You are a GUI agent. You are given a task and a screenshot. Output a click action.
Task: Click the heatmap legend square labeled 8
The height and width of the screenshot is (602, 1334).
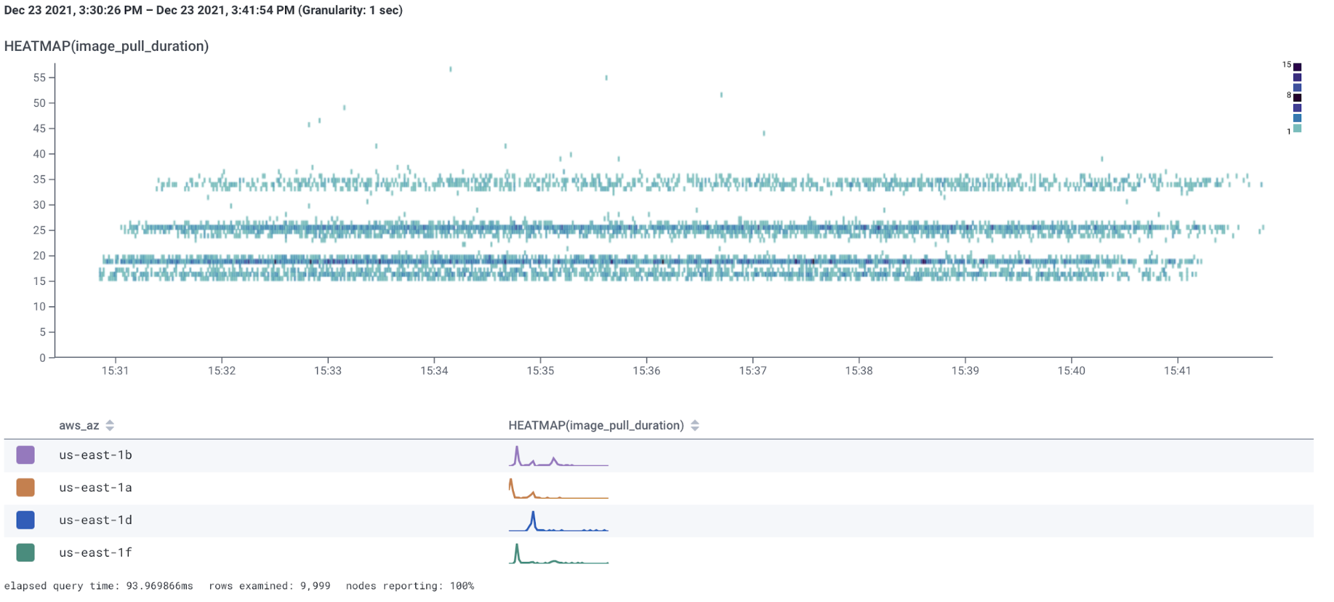pos(1297,97)
